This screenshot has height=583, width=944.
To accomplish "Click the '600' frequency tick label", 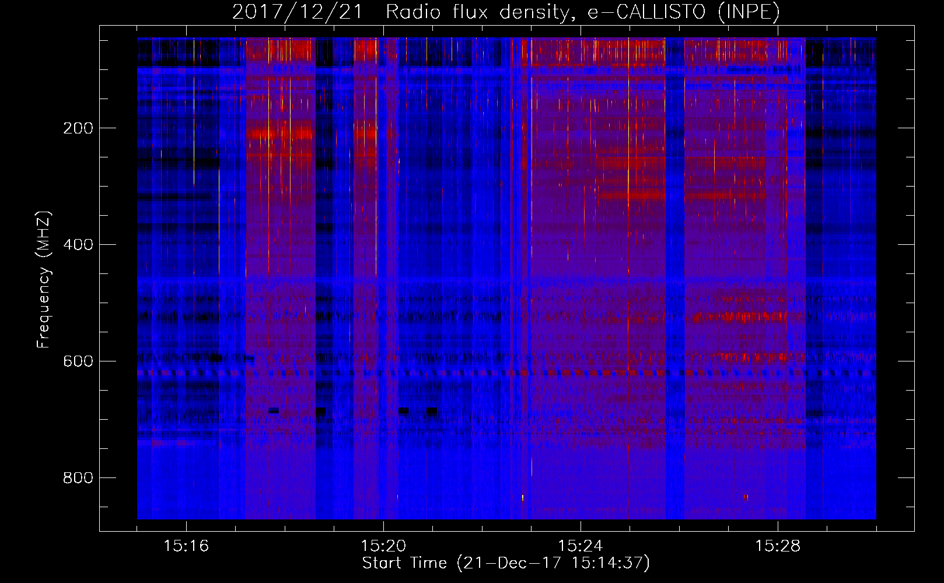I will coord(78,361).
